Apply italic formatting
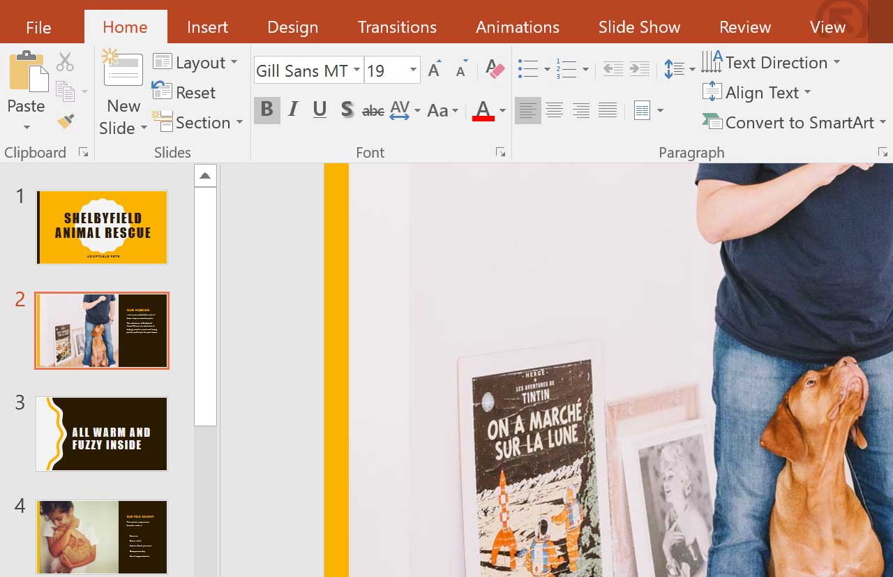Image resolution: width=893 pixels, height=577 pixels. point(293,110)
